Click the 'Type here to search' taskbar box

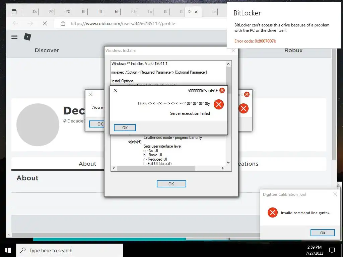coord(70,250)
